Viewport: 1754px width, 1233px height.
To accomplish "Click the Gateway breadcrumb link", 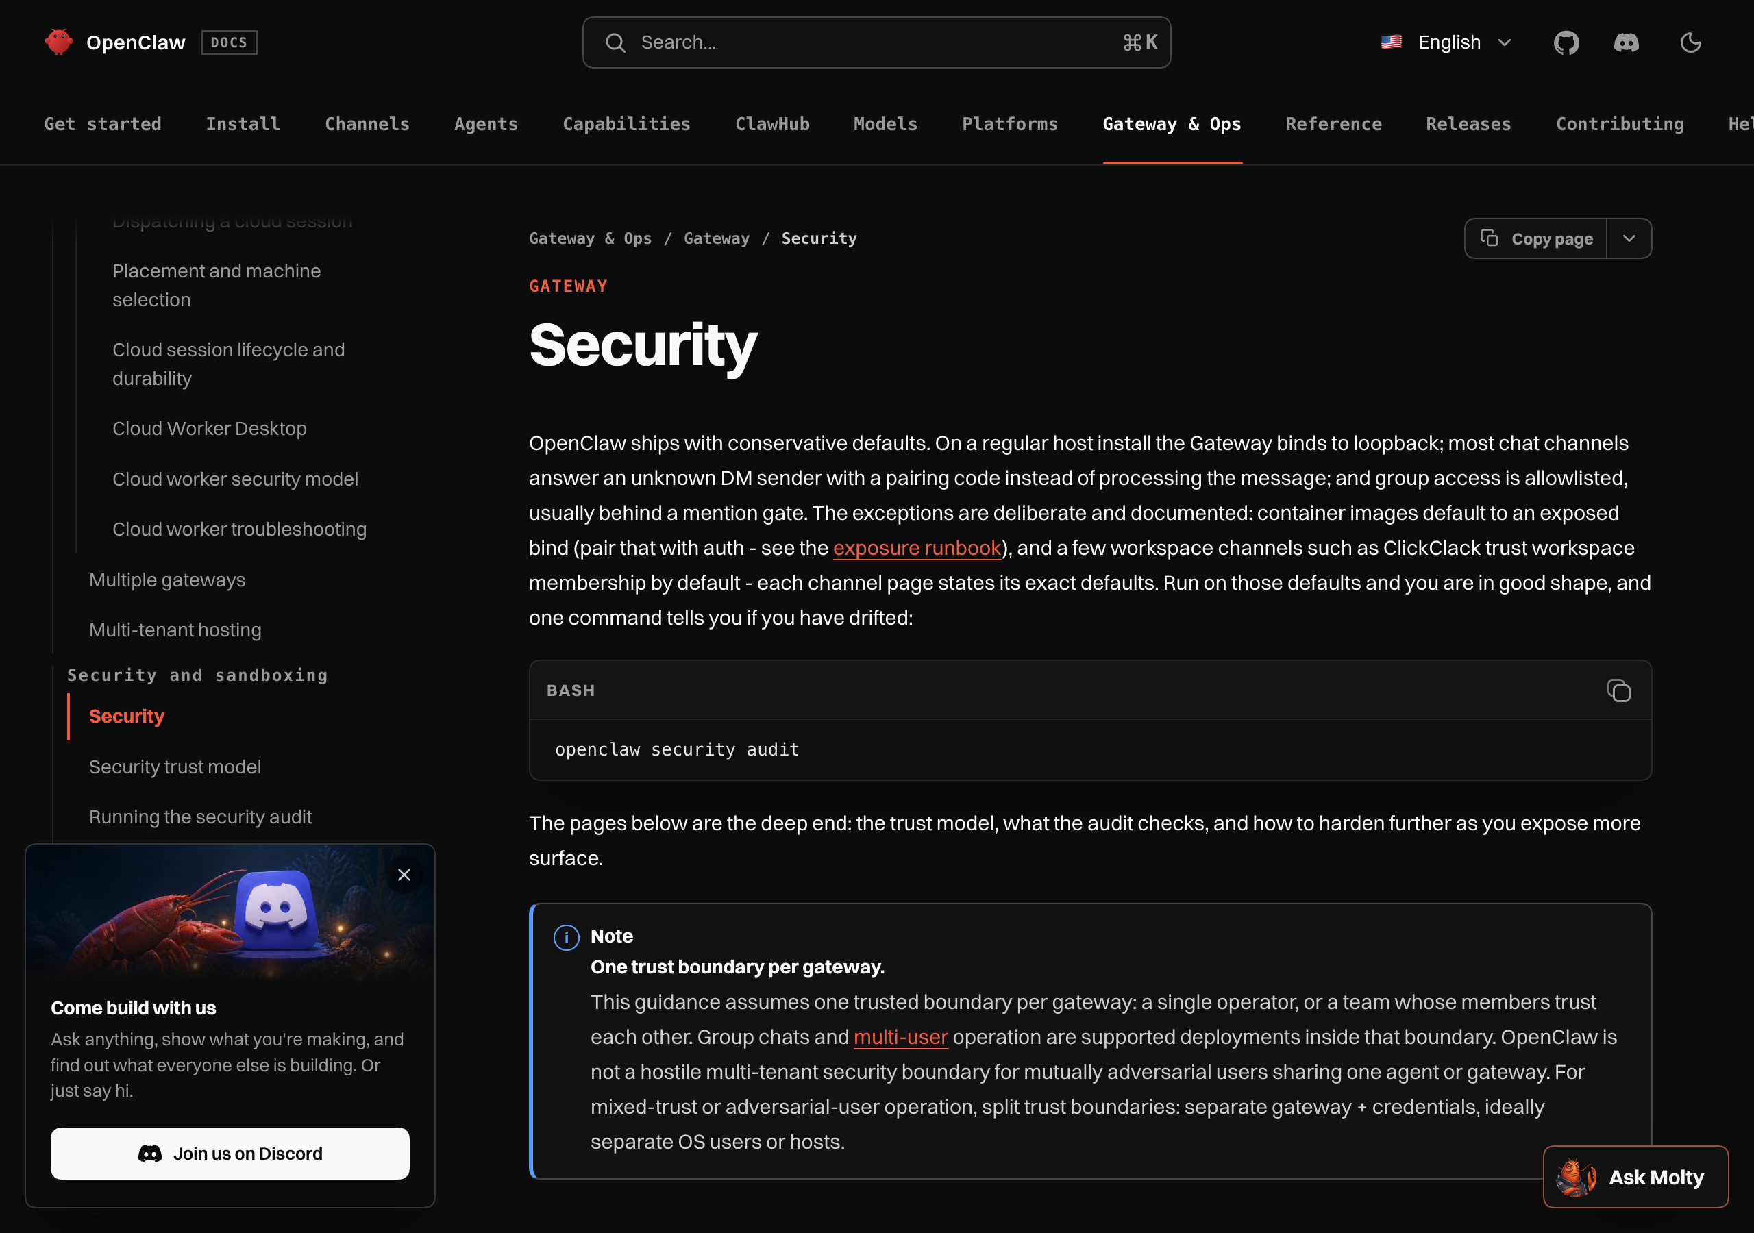I will coord(717,238).
